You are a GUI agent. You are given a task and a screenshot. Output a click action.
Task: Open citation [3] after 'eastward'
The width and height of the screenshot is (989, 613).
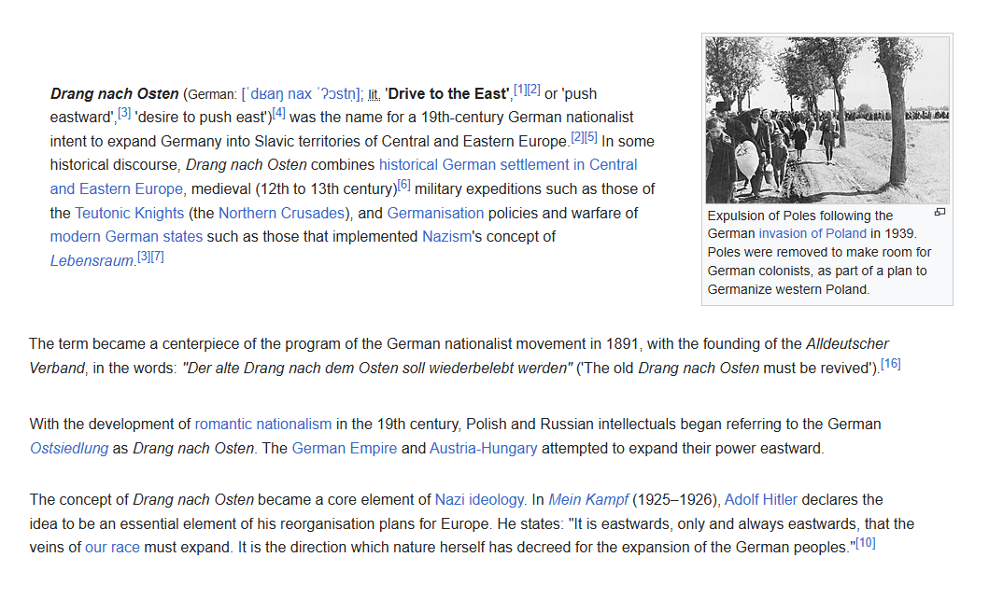pyautogui.click(x=124, y=113)
